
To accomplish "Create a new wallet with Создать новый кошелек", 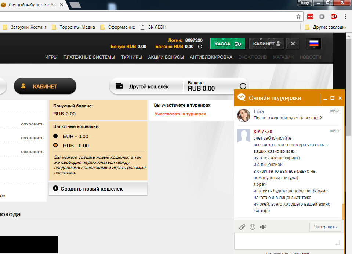I will tap(98, 189).
